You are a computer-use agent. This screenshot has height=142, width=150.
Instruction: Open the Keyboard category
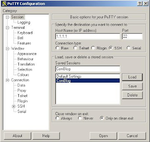point(25,33)
